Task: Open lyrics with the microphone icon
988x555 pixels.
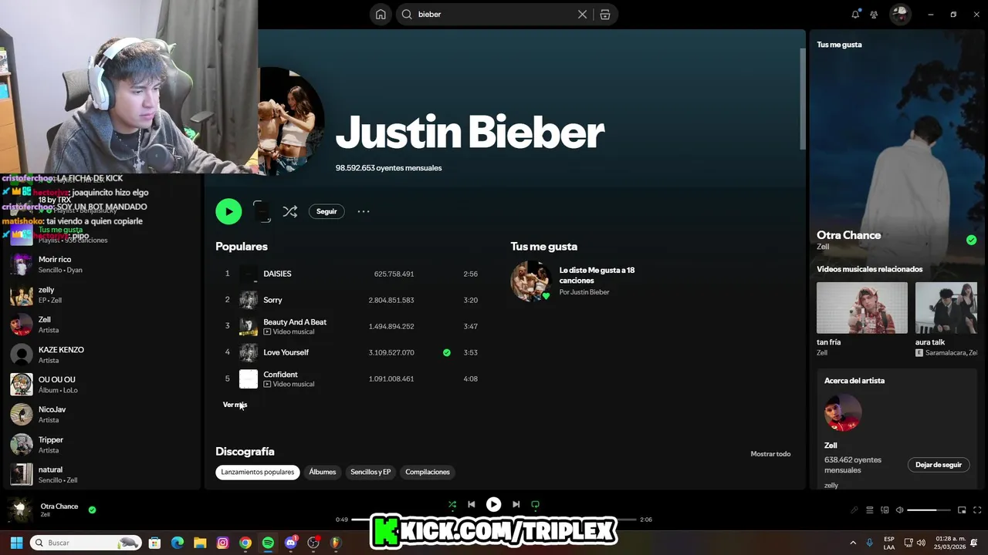Action: coord(854,510)
